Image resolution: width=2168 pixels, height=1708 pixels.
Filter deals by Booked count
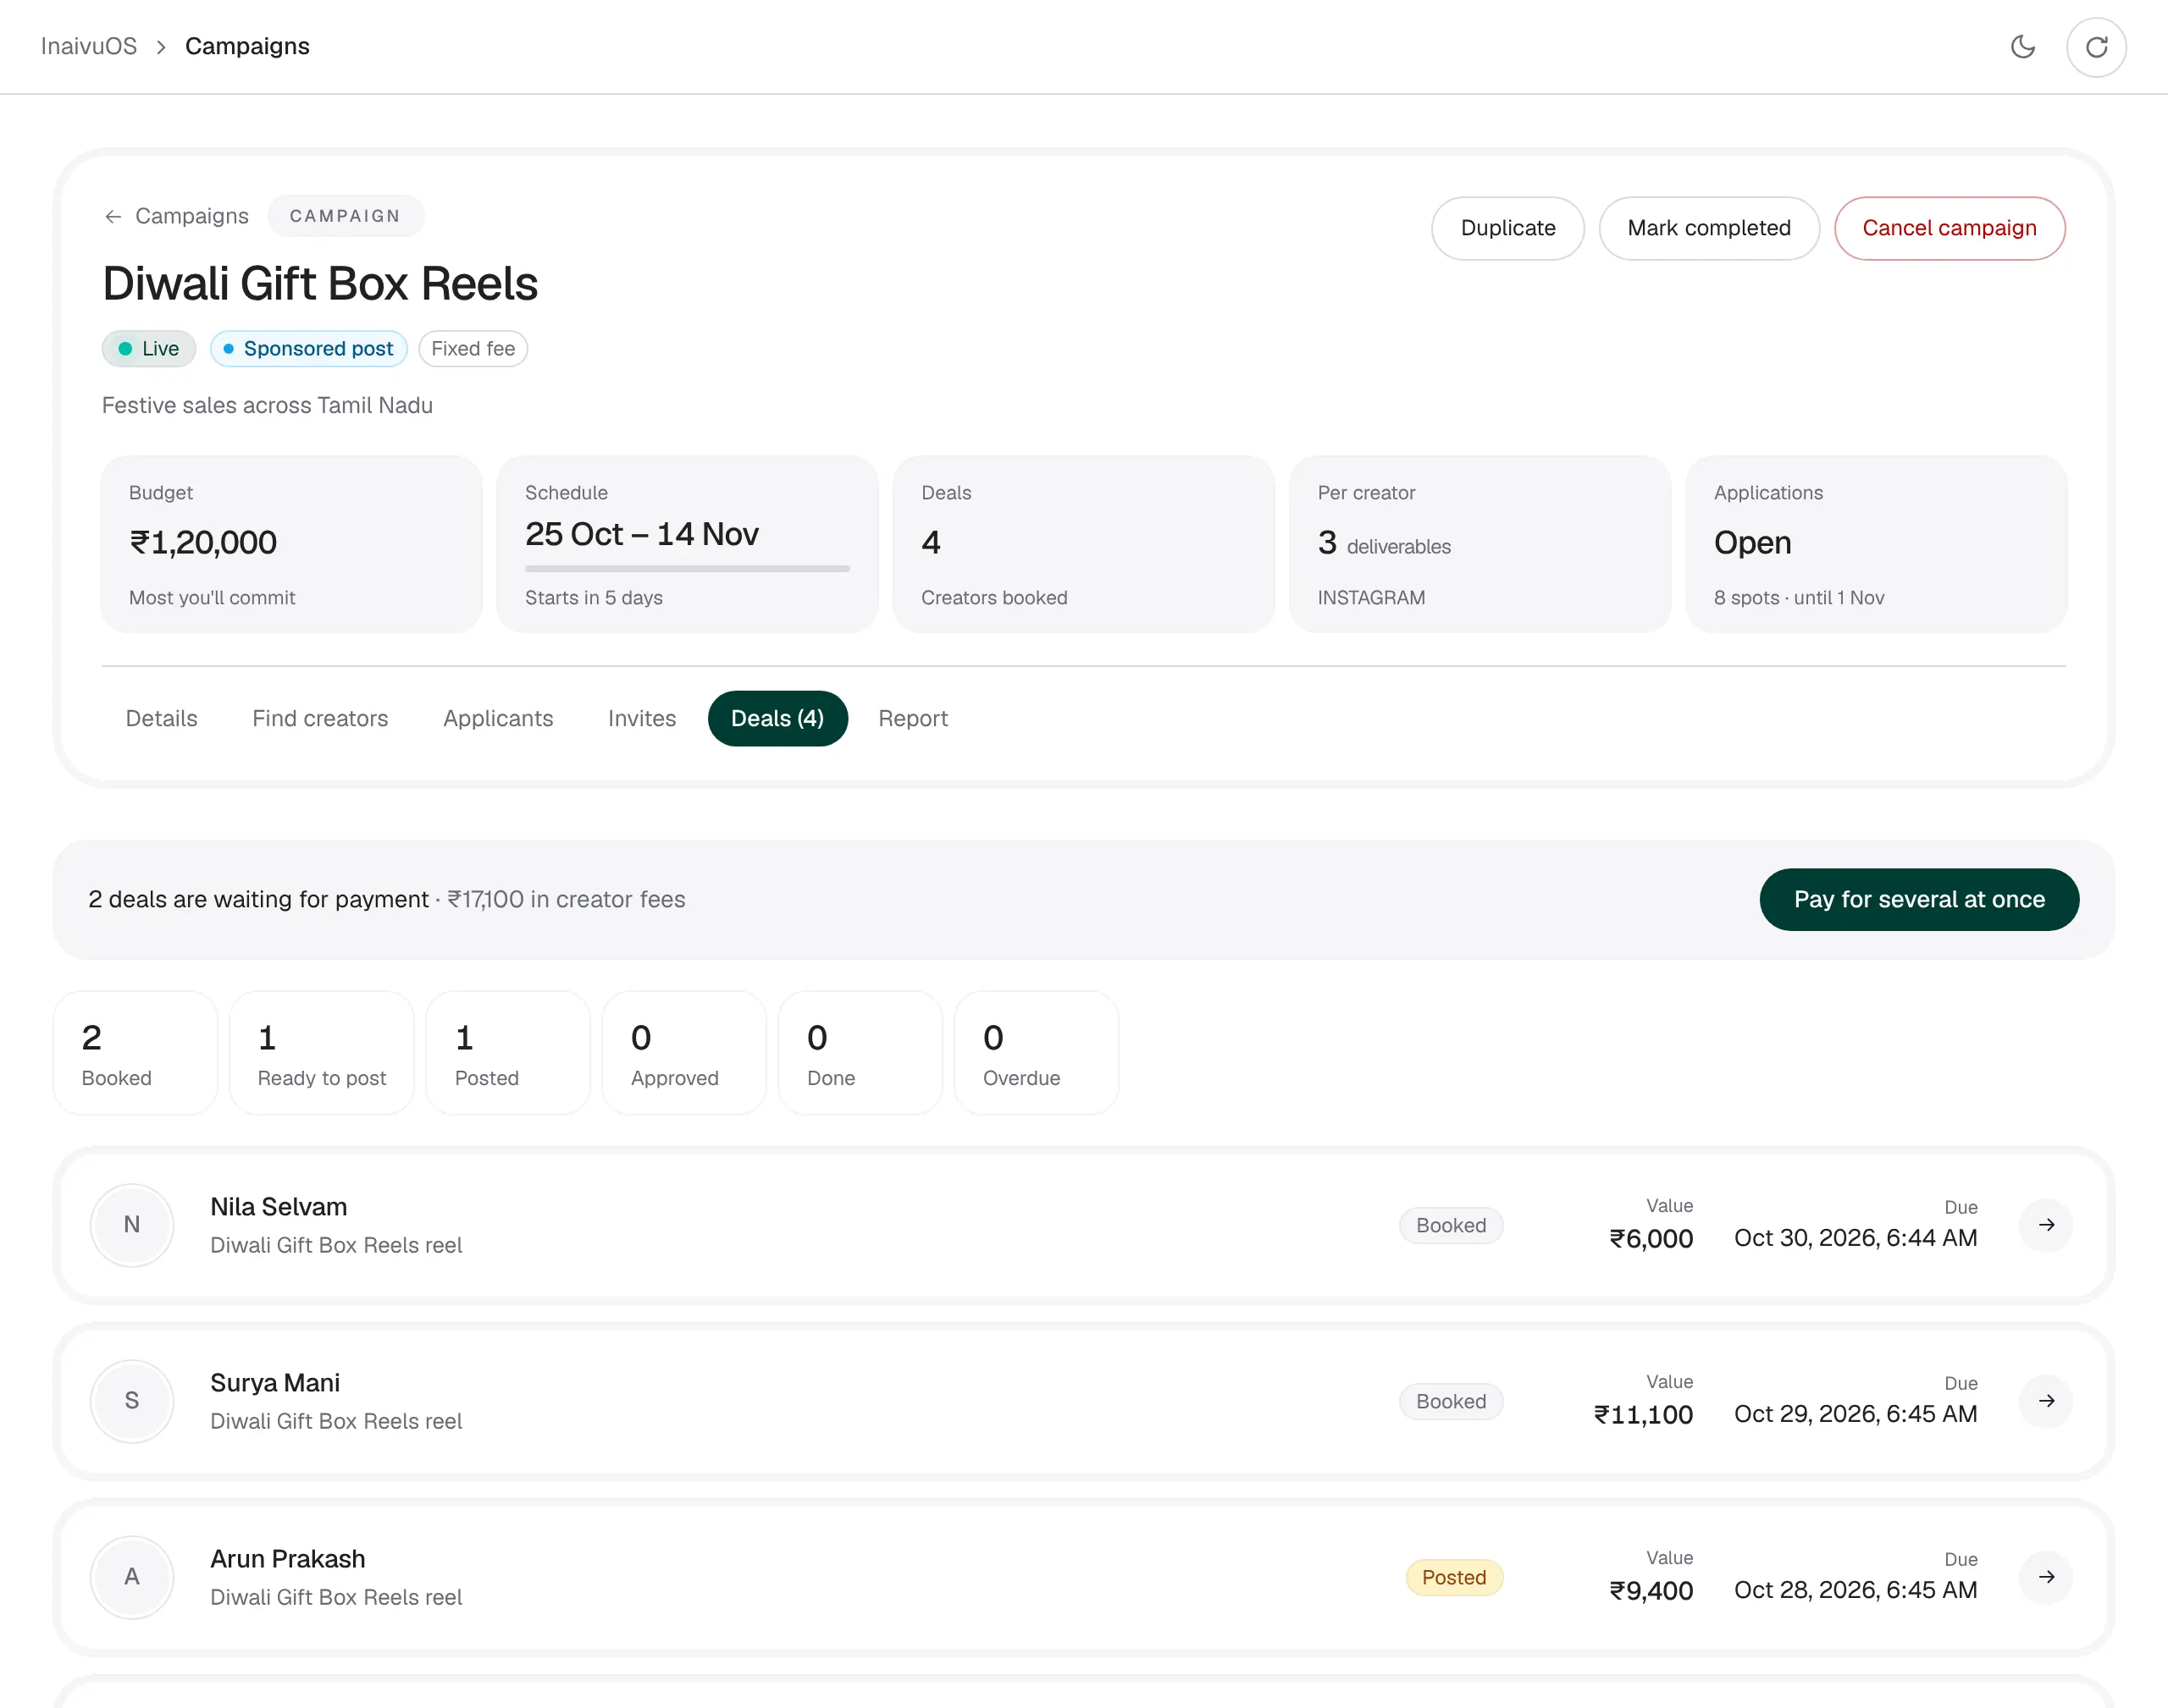tap(135, 1053)
